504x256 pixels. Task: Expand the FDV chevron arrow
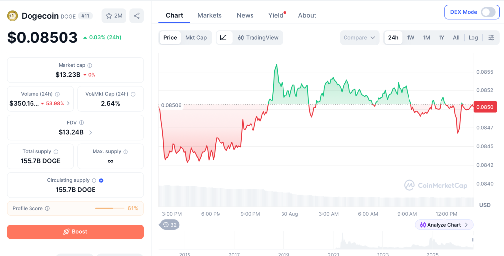tap(91, 132)
